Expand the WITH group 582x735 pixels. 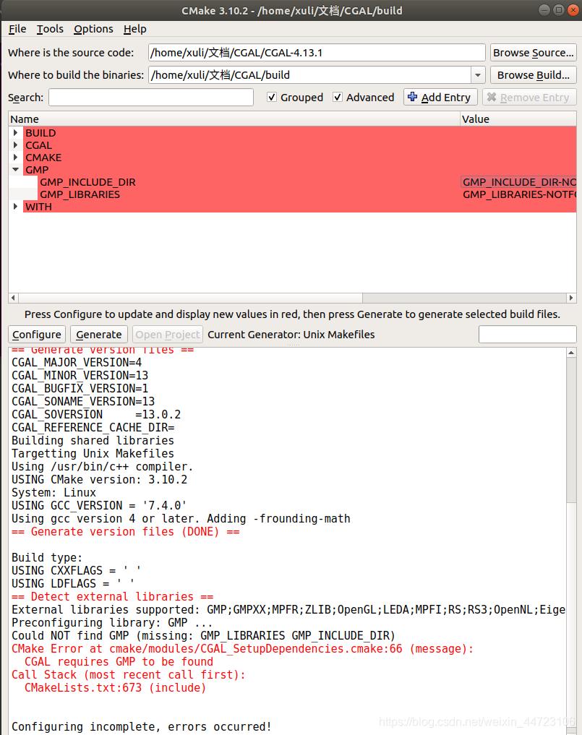(15, 206)
